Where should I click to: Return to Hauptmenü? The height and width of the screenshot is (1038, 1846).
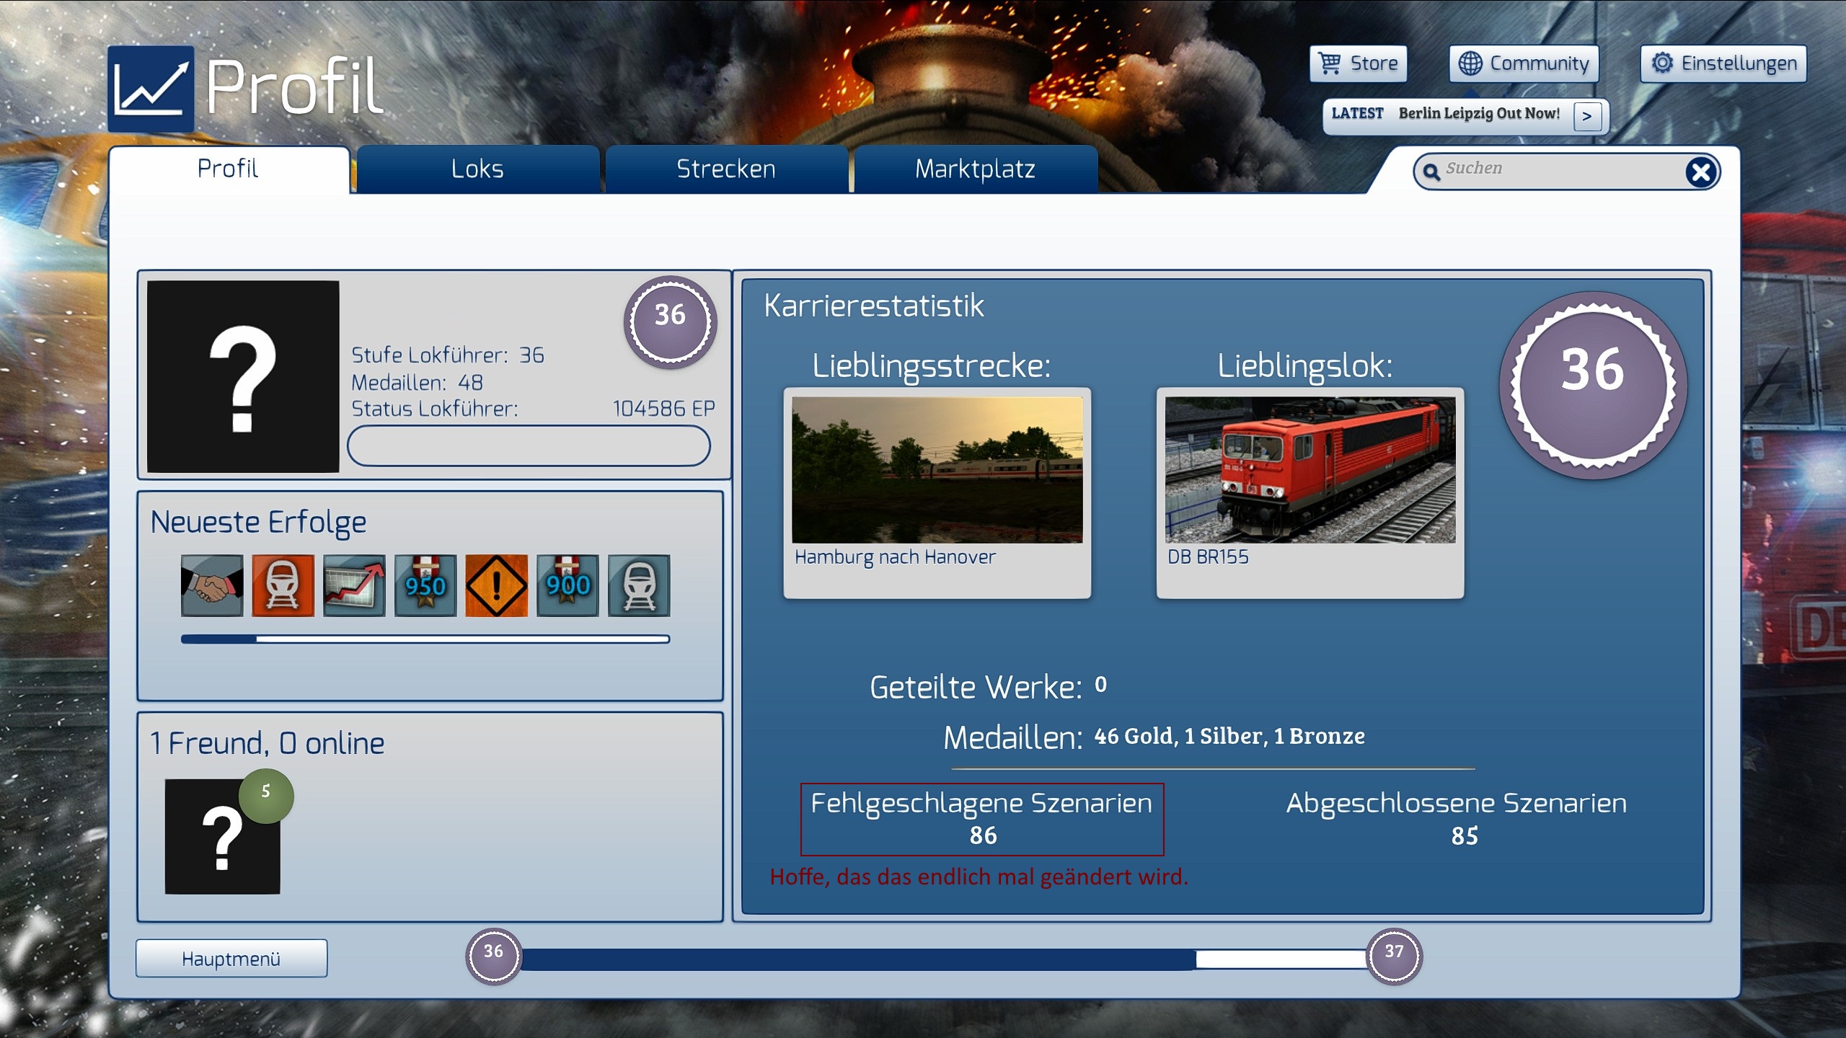click(231, 959)
